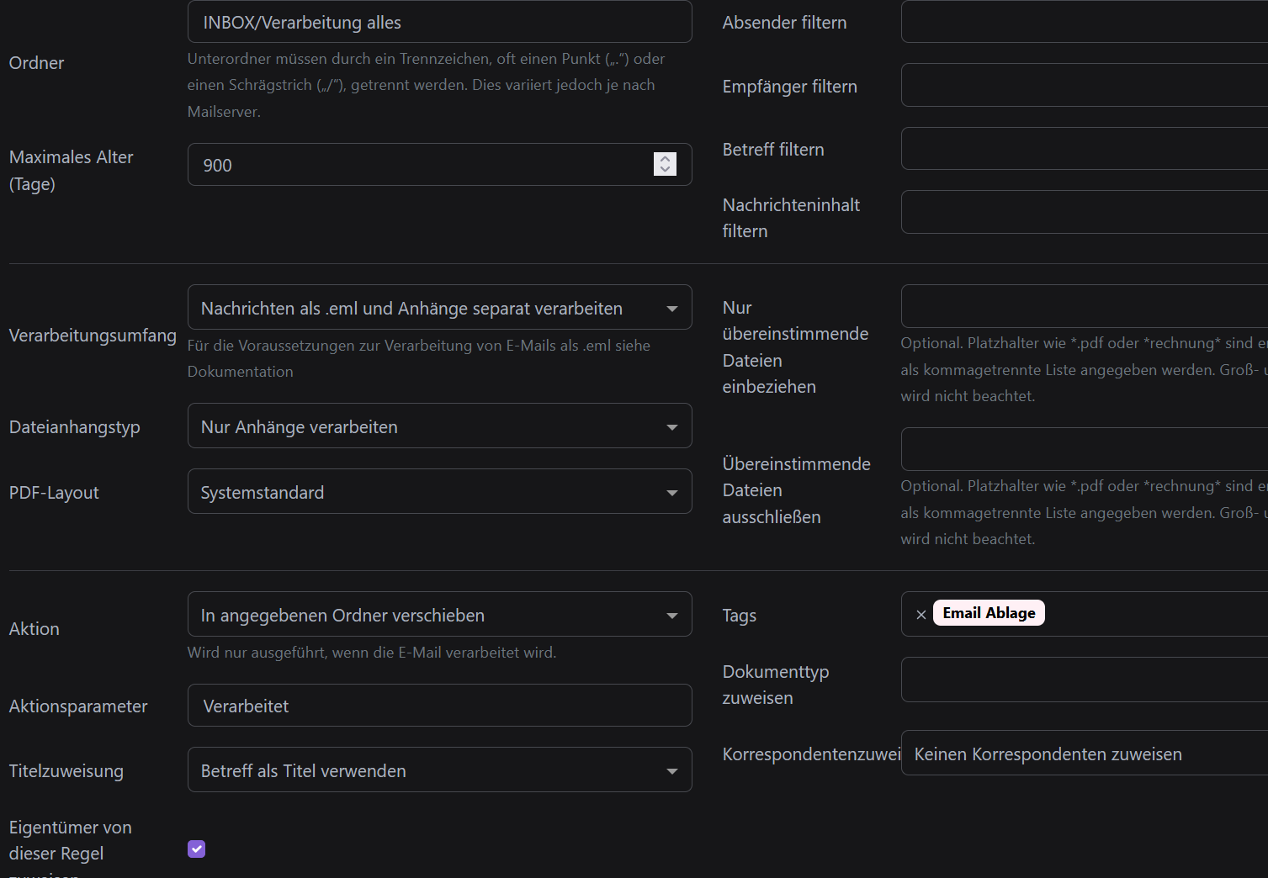Click the exclude matching files field

coord(1084,449)
